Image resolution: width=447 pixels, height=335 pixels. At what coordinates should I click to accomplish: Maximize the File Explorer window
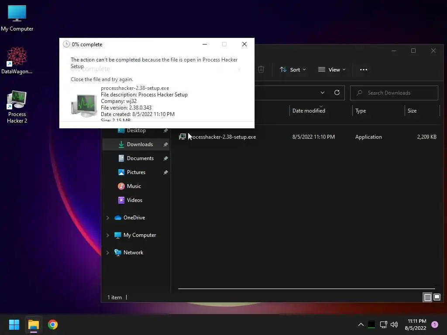[x=413, y=51]
